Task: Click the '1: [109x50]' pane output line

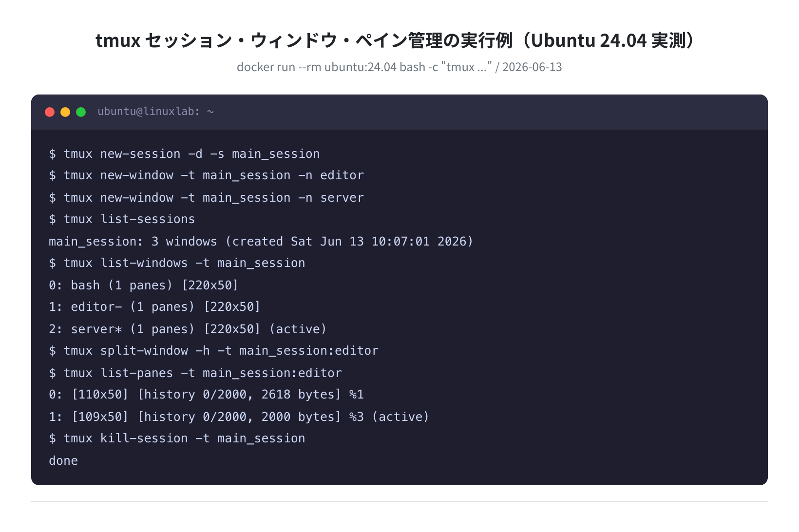Action: pos(239,417)
